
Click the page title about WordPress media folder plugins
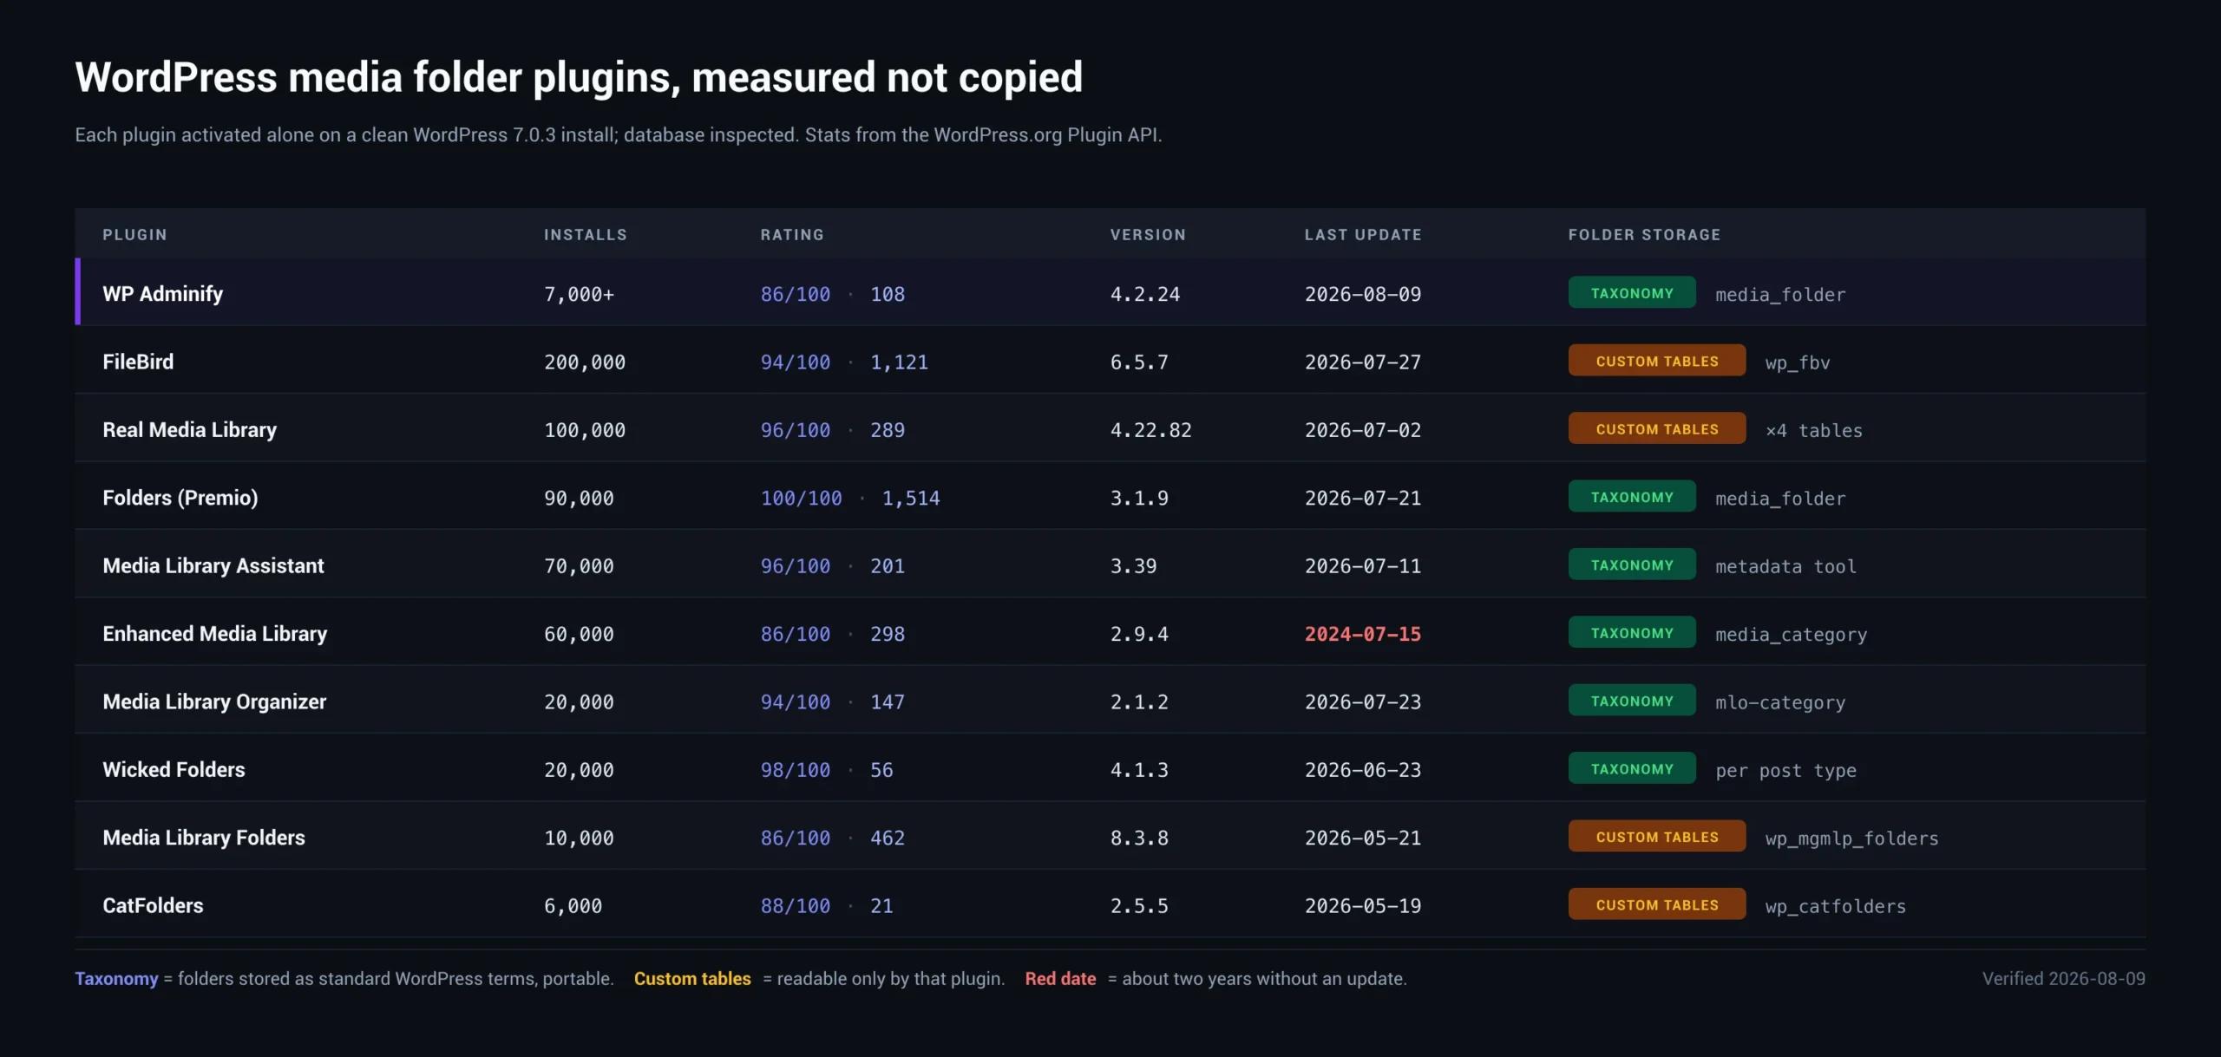579,77
